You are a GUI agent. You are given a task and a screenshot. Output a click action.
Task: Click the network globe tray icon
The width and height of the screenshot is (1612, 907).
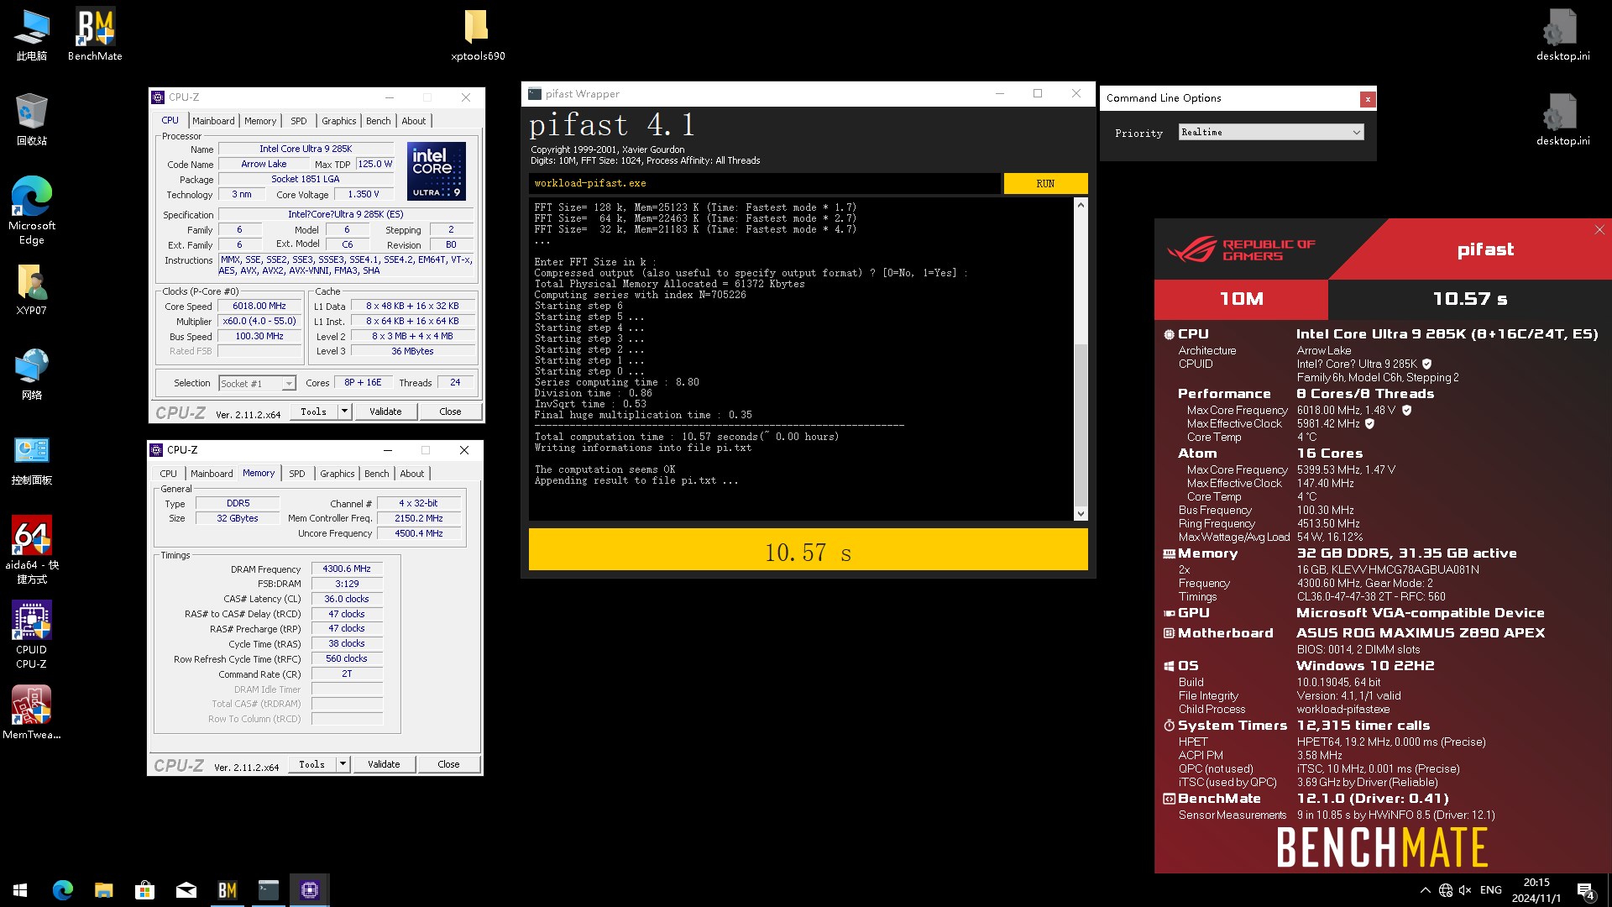point(1446,890)
